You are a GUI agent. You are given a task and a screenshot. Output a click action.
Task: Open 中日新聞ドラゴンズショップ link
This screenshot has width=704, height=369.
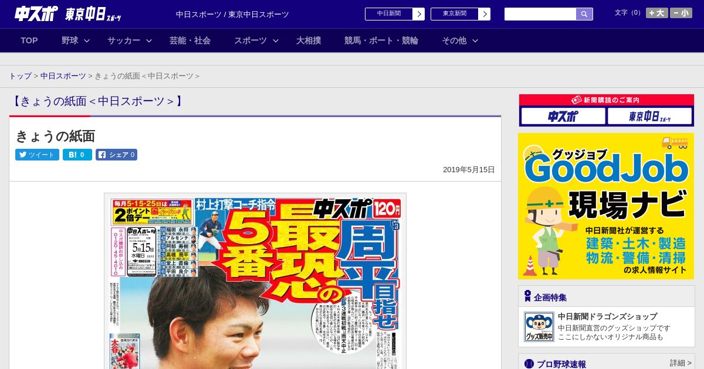[x=607, y=316]
